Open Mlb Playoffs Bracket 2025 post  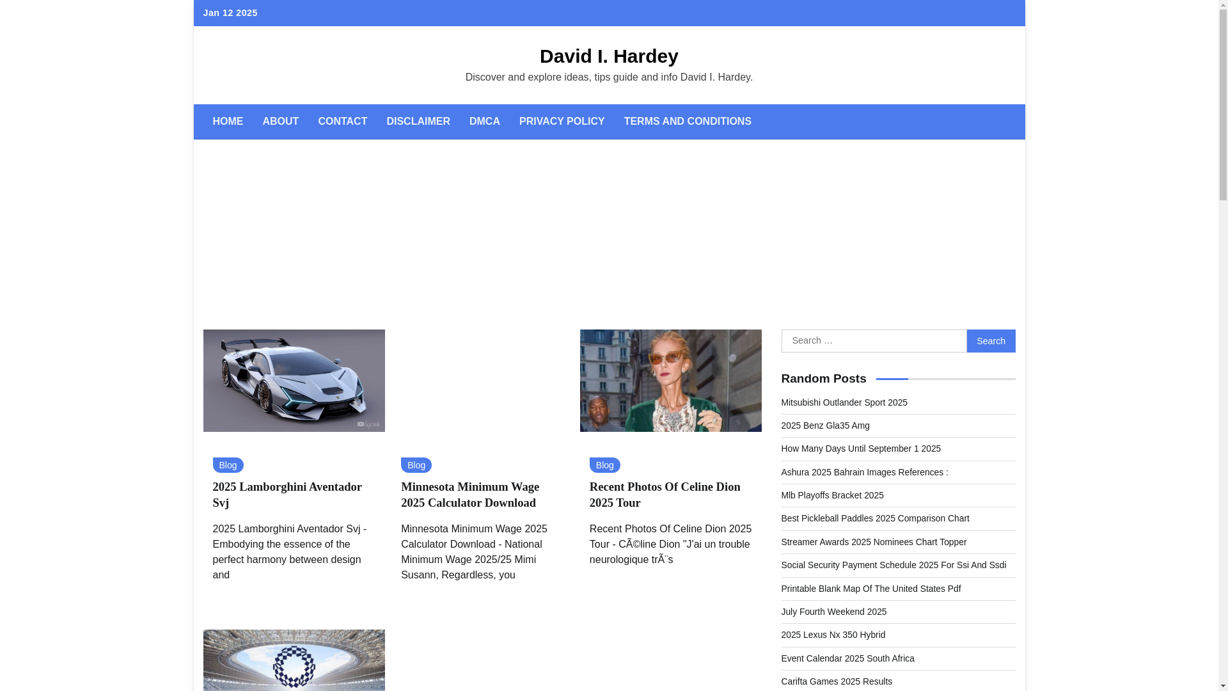(x=832, y=495)
